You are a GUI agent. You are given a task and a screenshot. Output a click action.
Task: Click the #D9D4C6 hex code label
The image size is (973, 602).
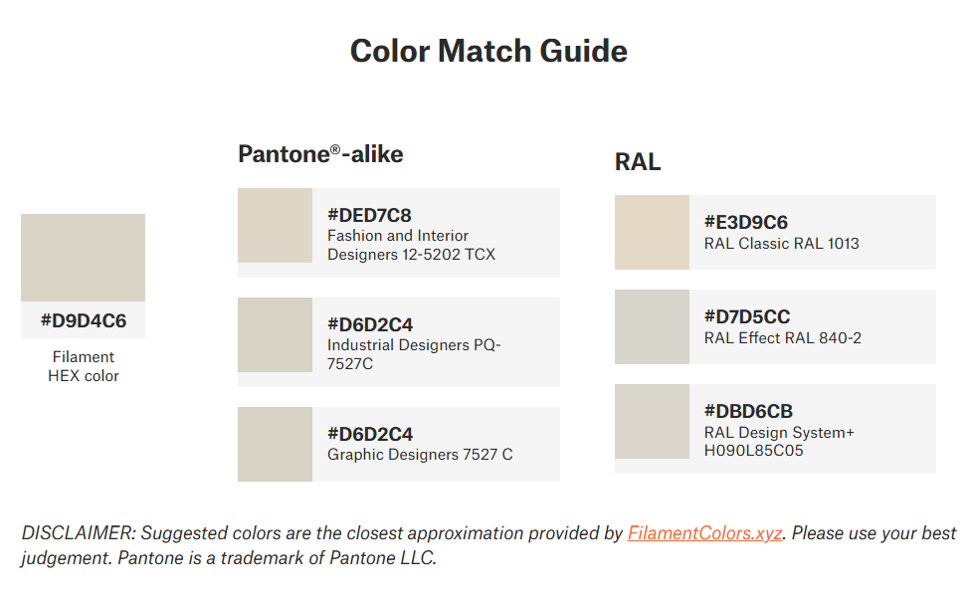point(83,321)
